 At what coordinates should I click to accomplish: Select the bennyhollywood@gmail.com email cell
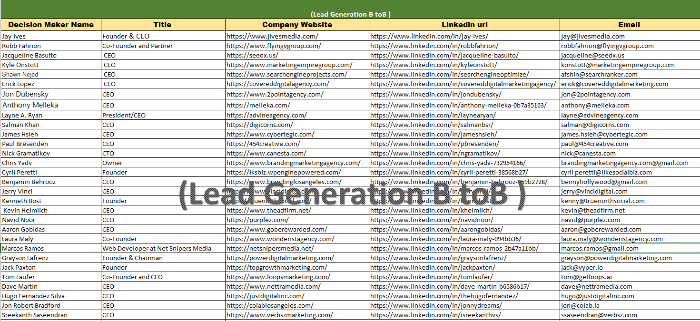click(x=630, y=182)
